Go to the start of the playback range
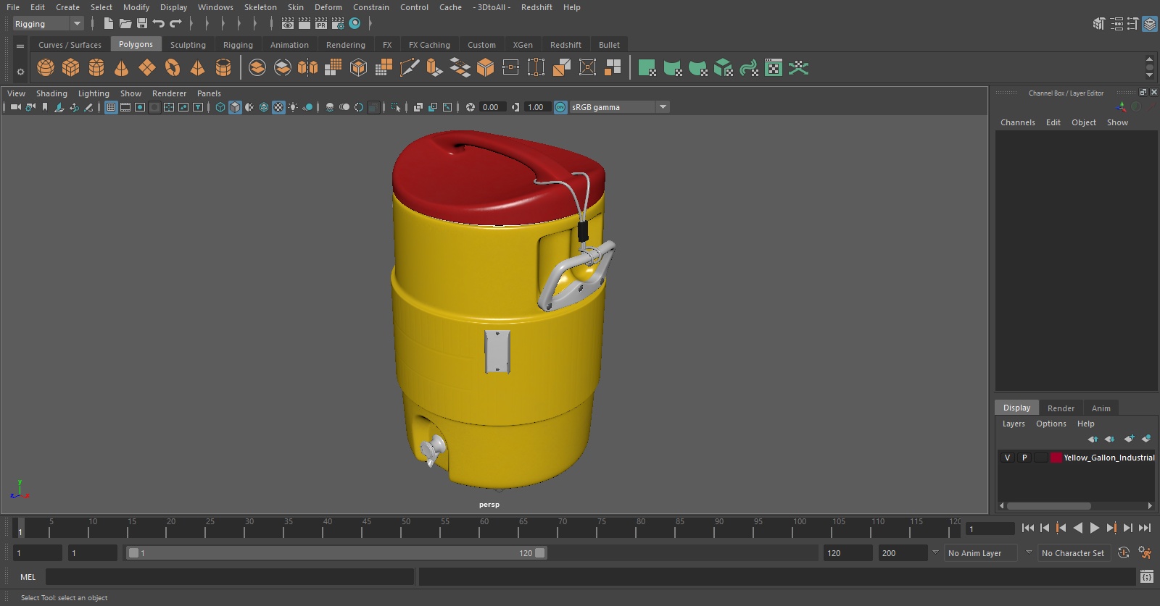The width and height of the screenshot is (1160, 606). click(1027, 529)
